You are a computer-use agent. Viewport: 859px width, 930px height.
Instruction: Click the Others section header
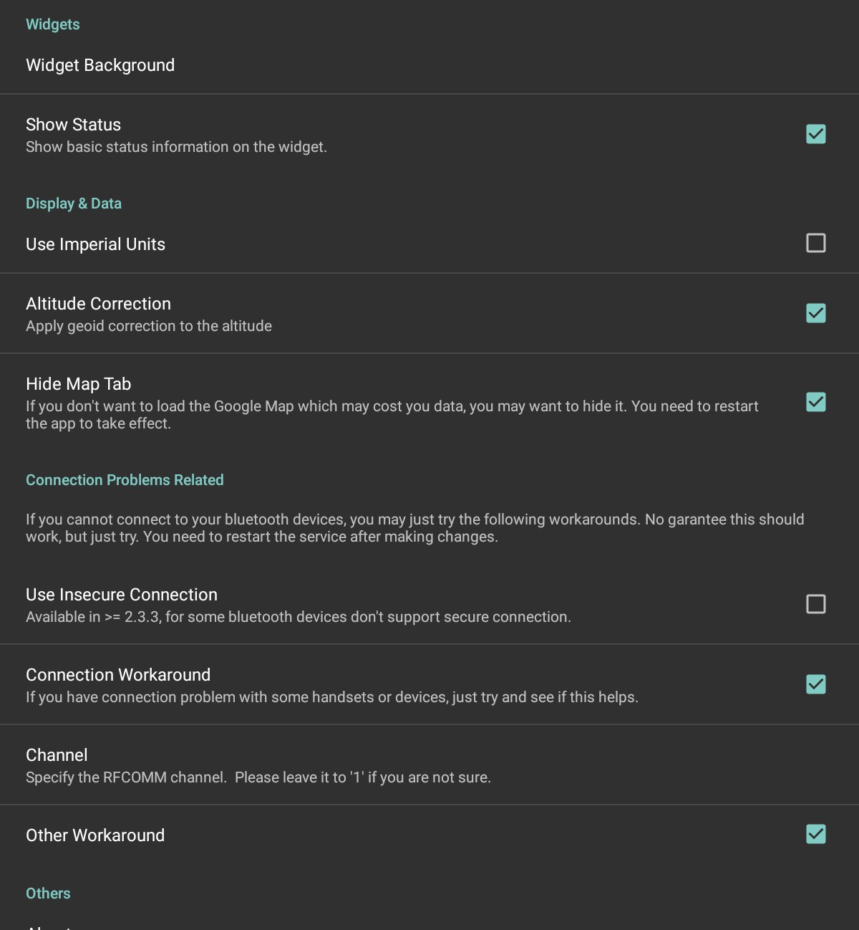click(48, 893)
